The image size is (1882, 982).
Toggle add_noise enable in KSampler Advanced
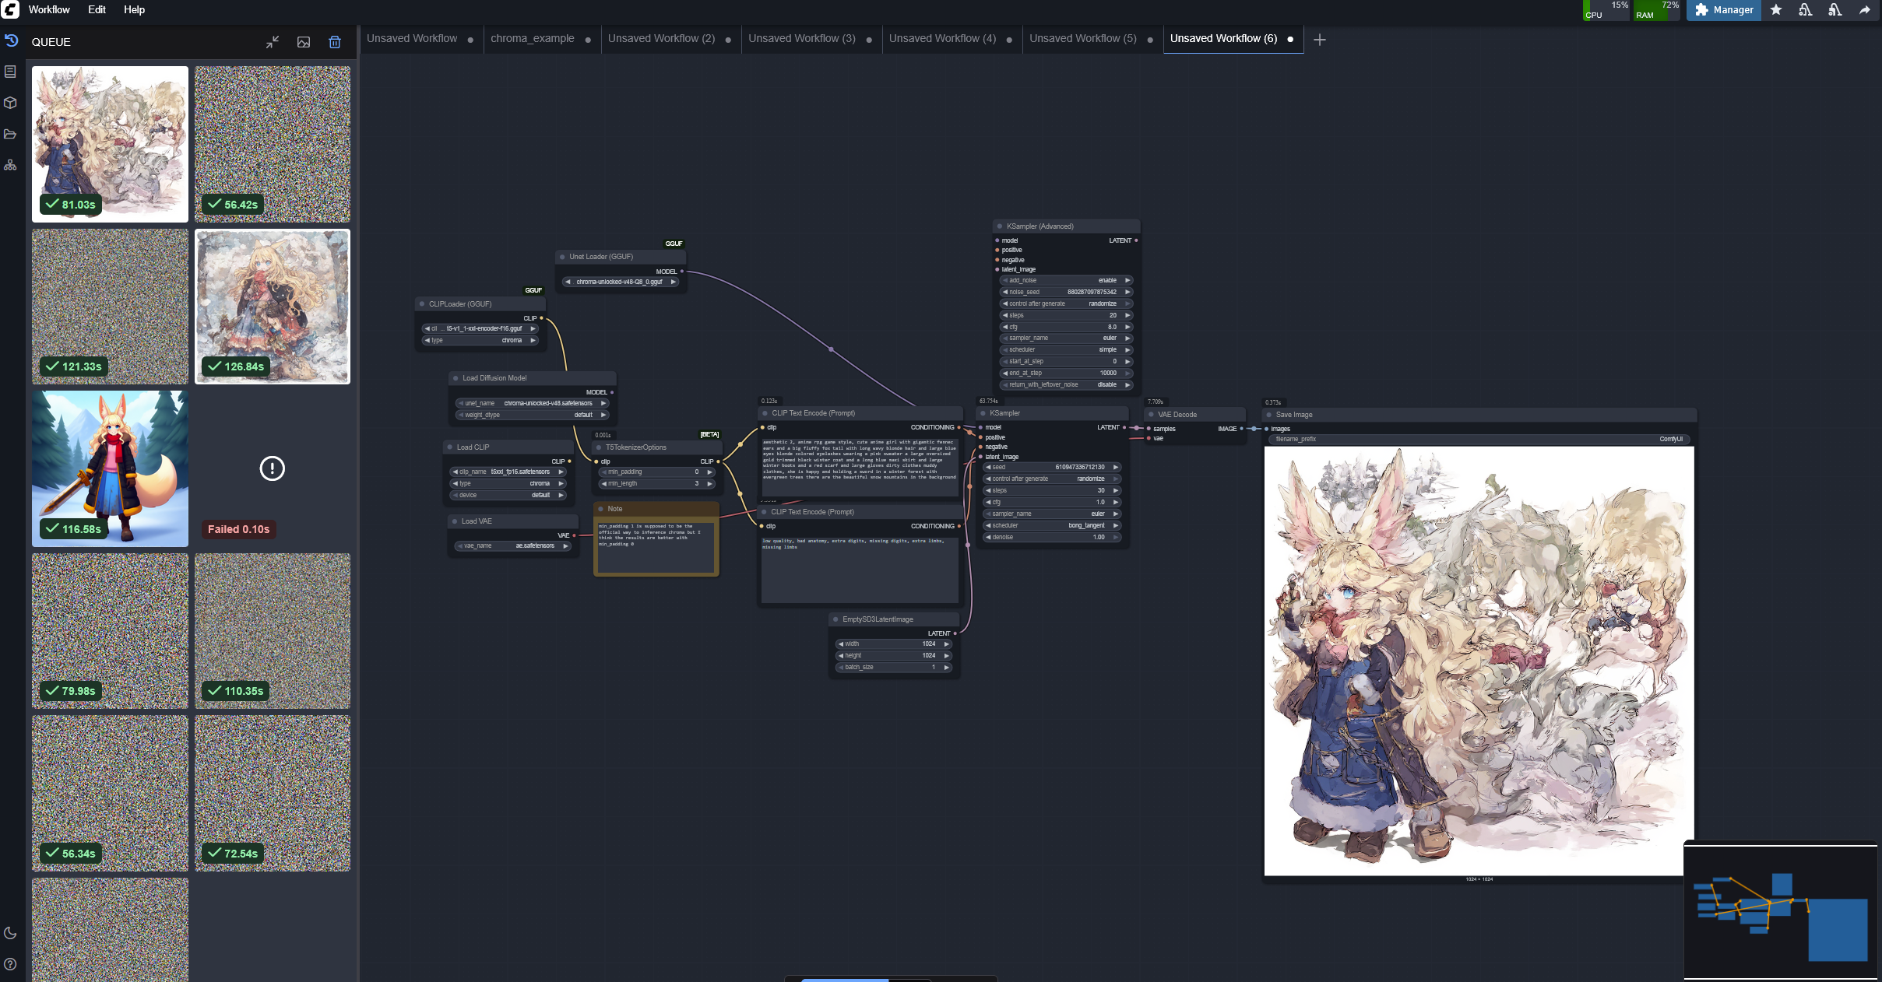(1065, 280)
